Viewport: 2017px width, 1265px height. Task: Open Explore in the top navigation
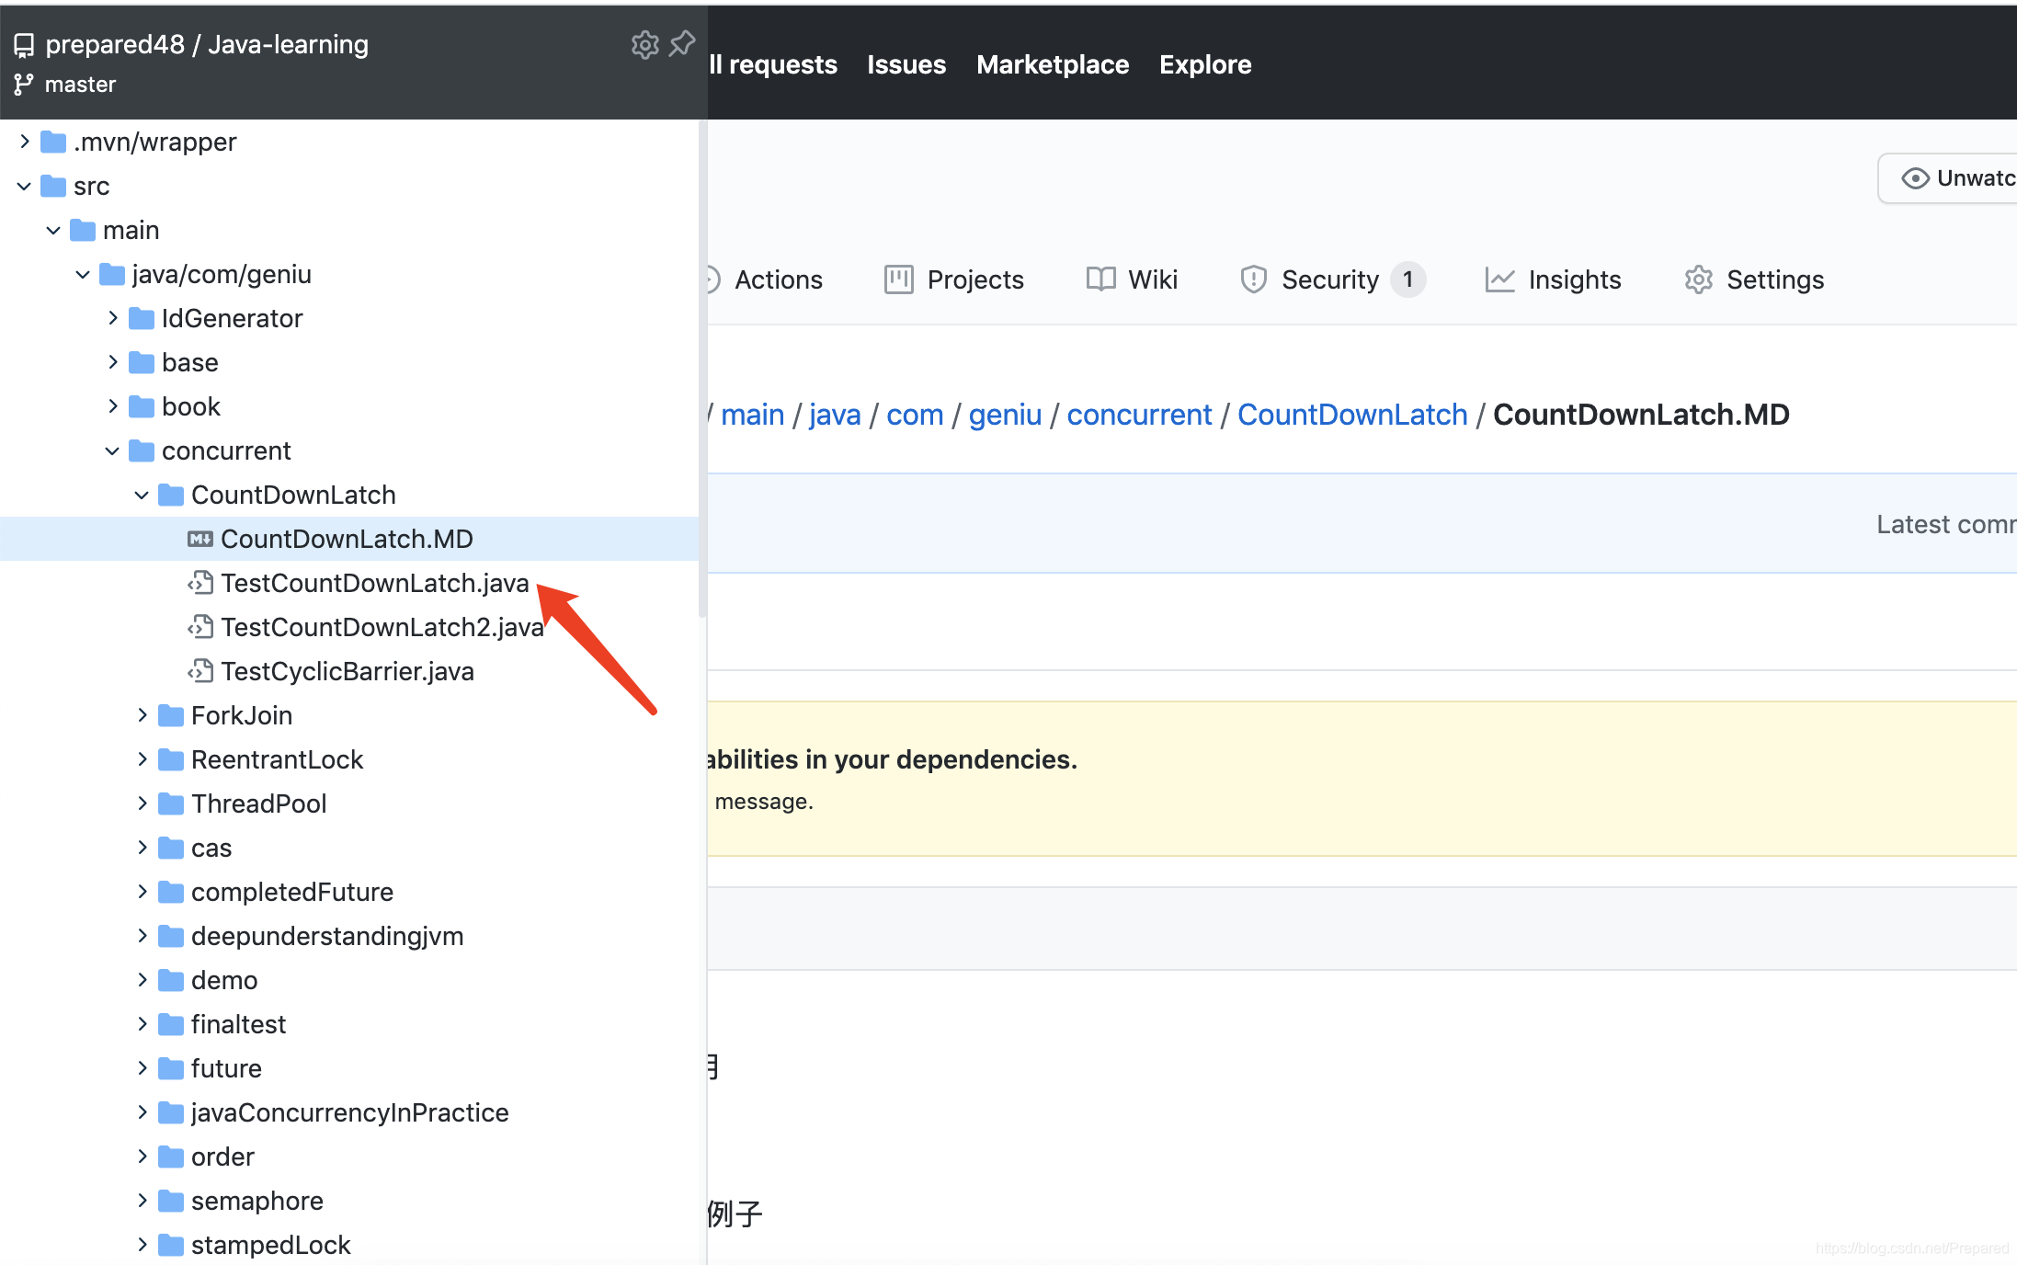pyautogui.click(x=1205, y=64)
